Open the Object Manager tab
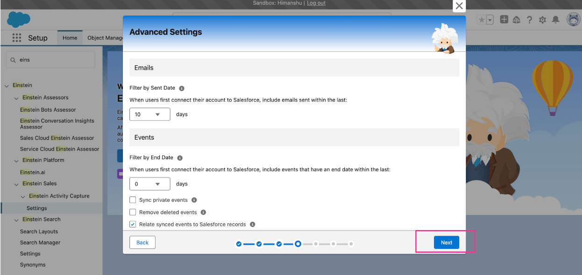Image resolution: width=582 pixels, height=275 pixels. pos(105,38)
